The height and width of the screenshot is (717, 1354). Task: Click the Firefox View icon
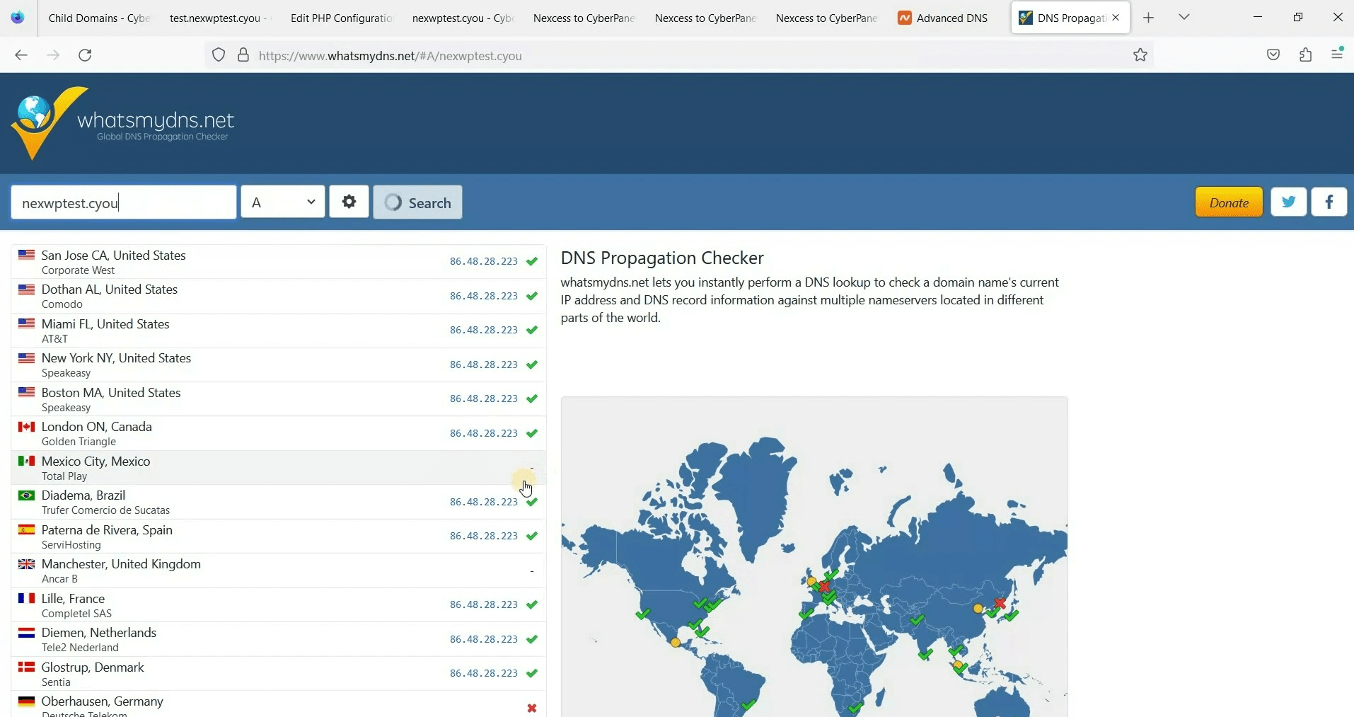(x=18, y=18)
